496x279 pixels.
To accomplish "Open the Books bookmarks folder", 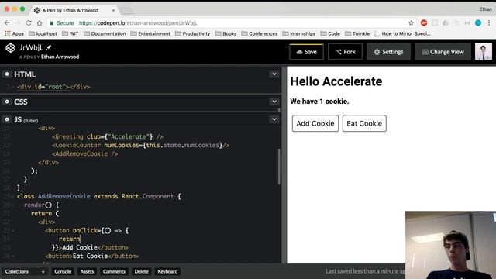I will tap(226, 33).
